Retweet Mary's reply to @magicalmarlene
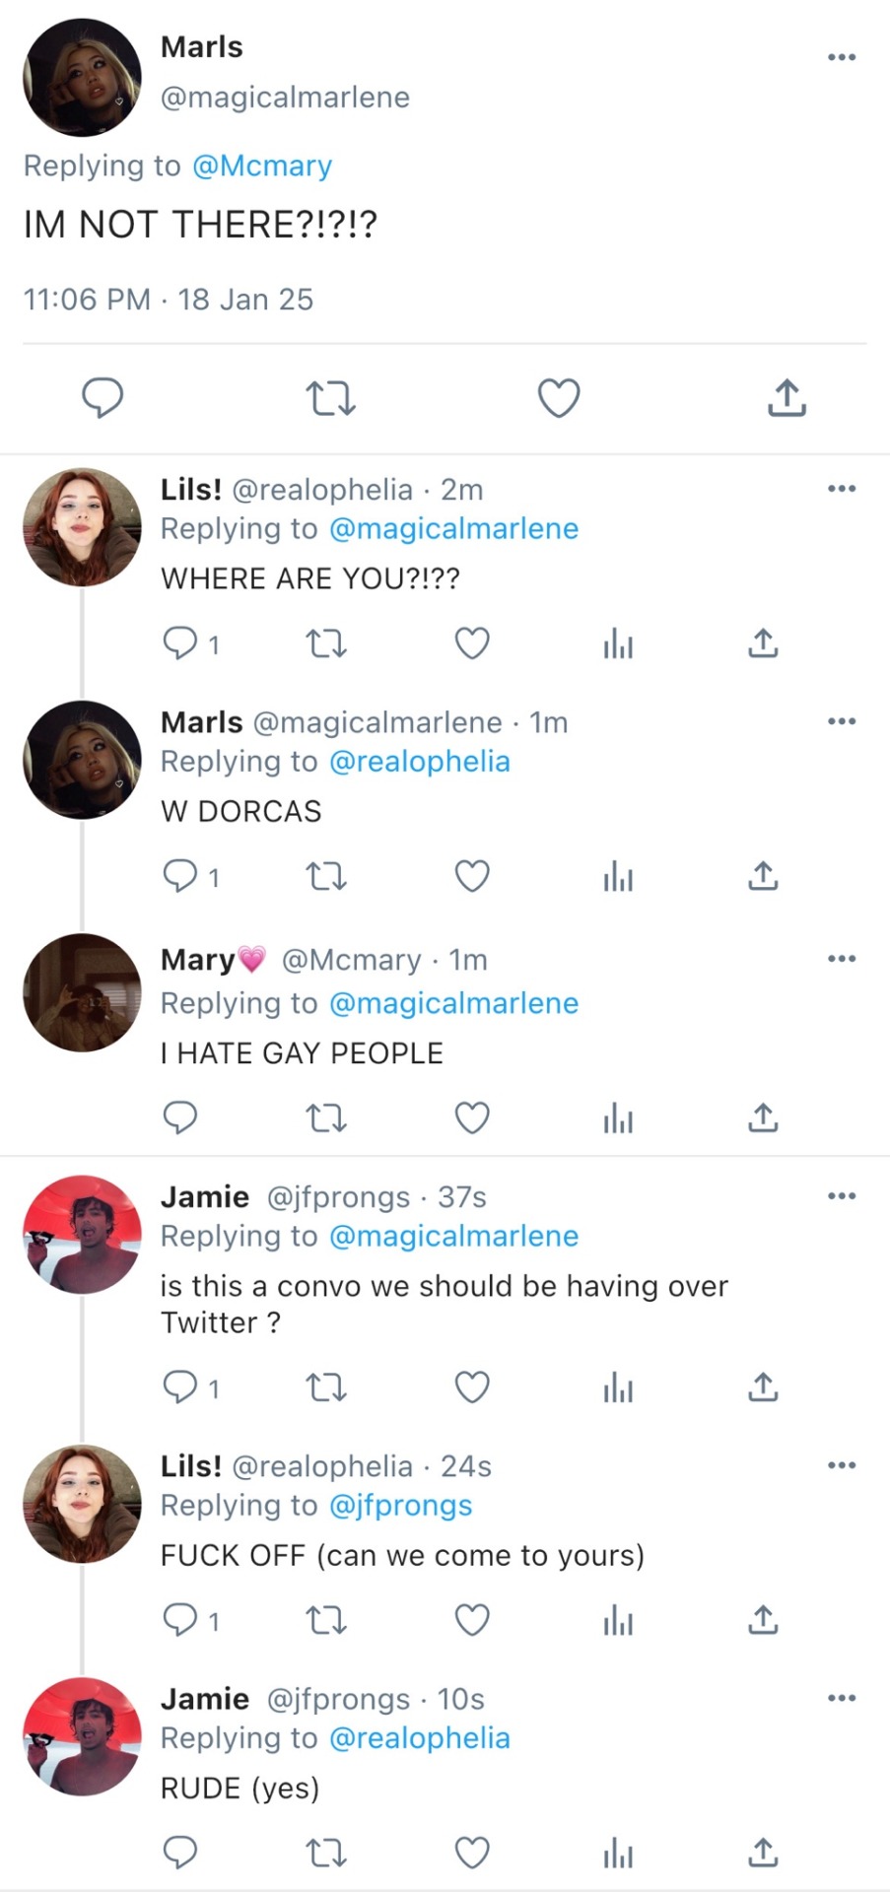This screenshot has height=1892, width=890. (x=326, y=1118)
